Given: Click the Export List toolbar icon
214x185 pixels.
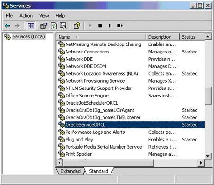Looking at the screenshot, I should (64, 26).
